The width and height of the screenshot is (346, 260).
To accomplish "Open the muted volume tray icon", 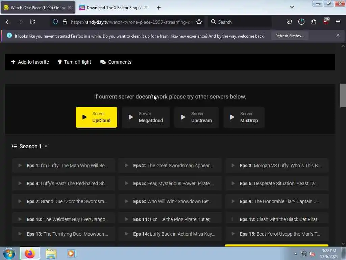I will click(x=312, y=254).
